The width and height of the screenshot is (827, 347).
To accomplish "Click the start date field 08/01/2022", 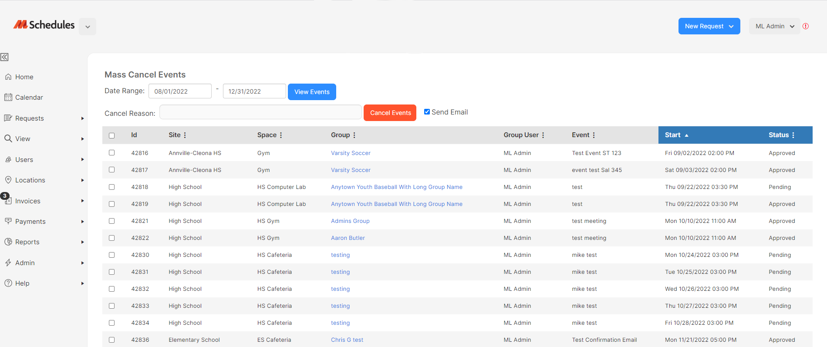I will (x=180, y=91).
